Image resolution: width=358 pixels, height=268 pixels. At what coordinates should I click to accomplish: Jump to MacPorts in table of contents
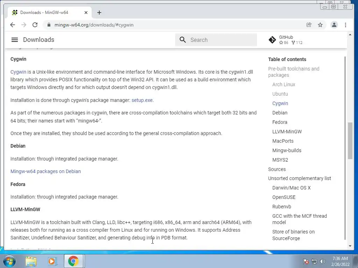(x=283, y=141)
